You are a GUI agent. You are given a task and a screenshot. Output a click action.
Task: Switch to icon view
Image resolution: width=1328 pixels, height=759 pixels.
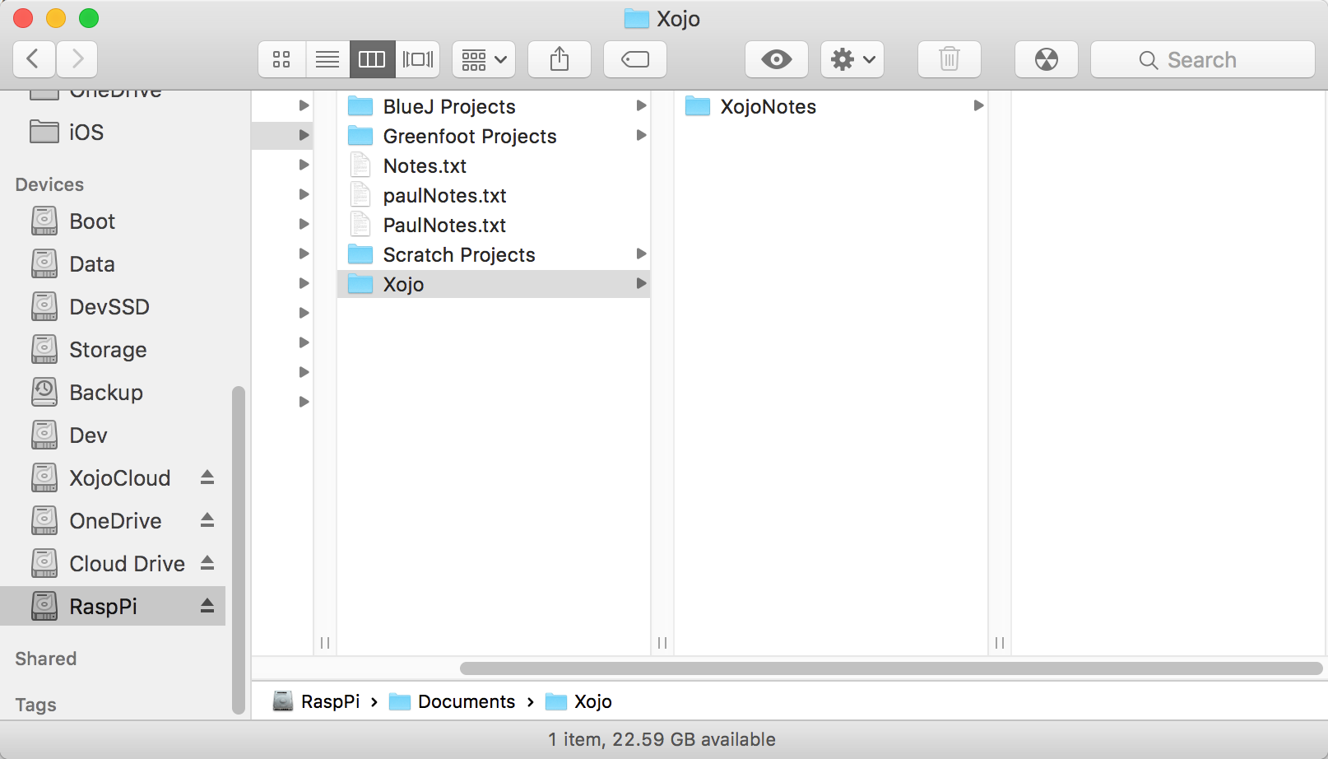click(x=281, y=59)
